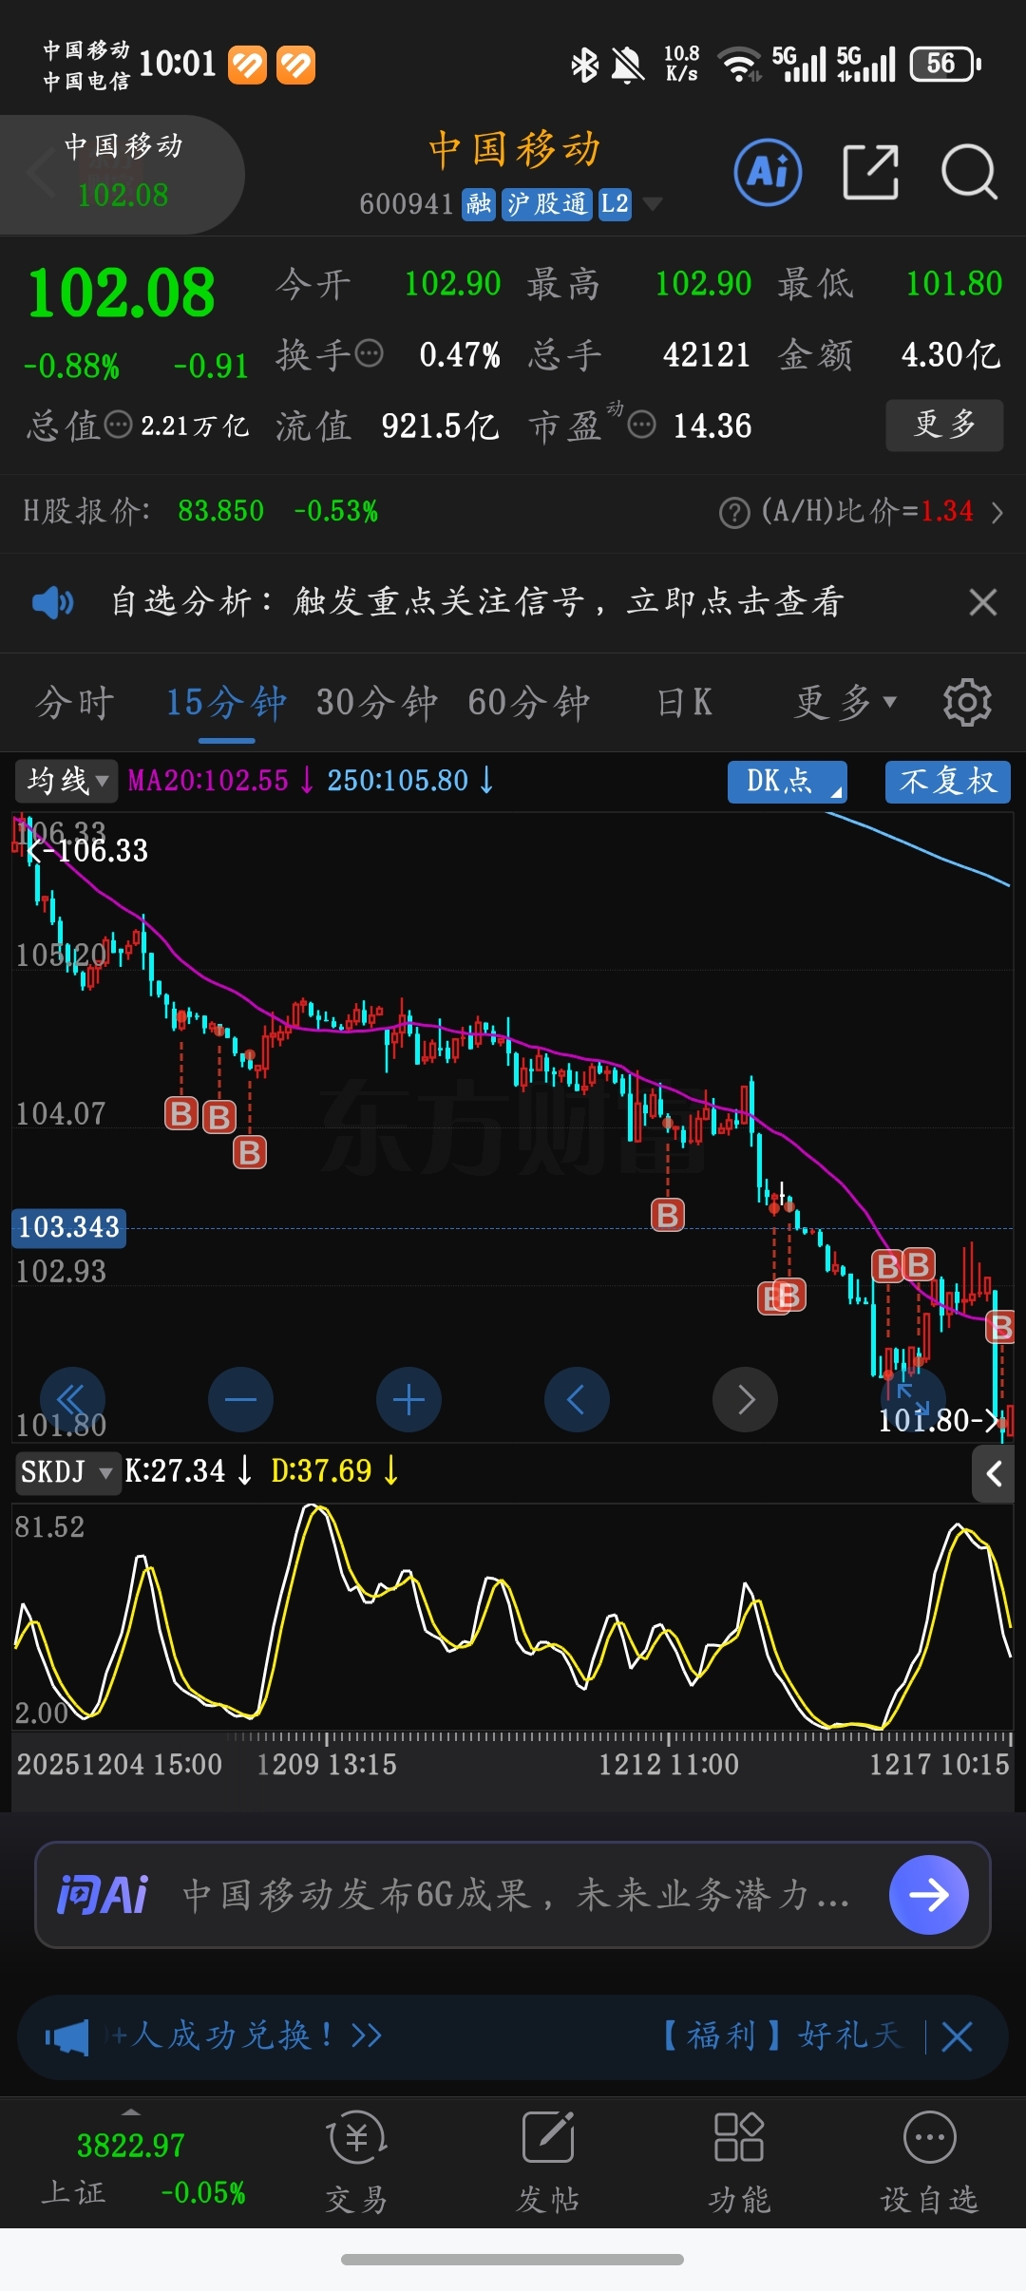This screenshot has height=2291, width=1026.
Task: Tap info icon next to 换手
Action: coord(369,354)
